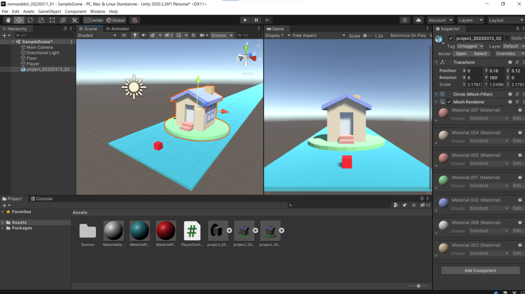Open the Layers dropdown
Screen dimensions: 525x294
click(470, 20)
